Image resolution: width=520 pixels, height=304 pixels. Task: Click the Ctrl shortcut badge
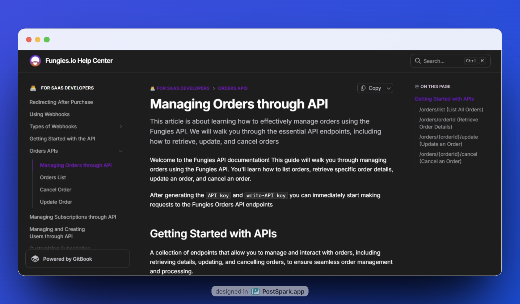pyautogui.click(x=471, y=61)
